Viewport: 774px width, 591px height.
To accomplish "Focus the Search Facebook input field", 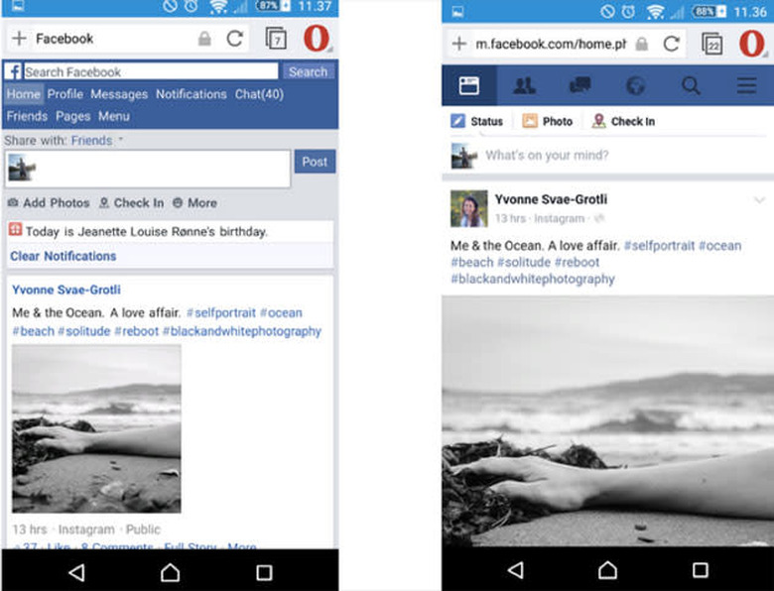I will pyautogui.click(x=151, y=72).
